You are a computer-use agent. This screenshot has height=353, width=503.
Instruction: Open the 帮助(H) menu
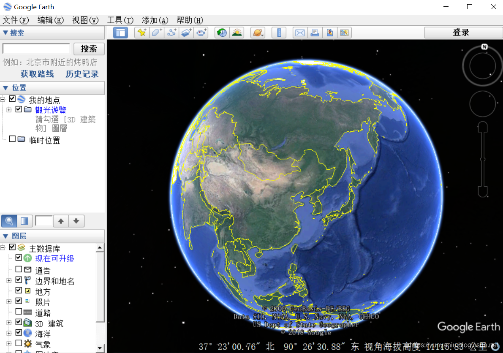190,20
